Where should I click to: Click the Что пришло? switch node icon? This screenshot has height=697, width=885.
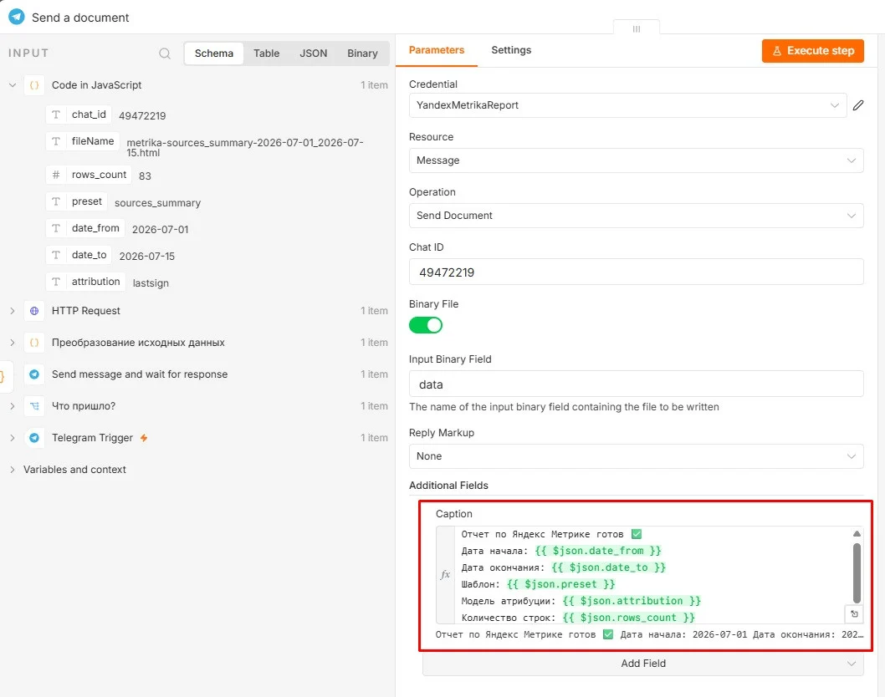pyautogui.click(x=34, y=406)
